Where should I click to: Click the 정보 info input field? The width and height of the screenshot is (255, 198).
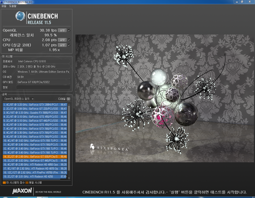pyautogui.click(x=43, y=87)
